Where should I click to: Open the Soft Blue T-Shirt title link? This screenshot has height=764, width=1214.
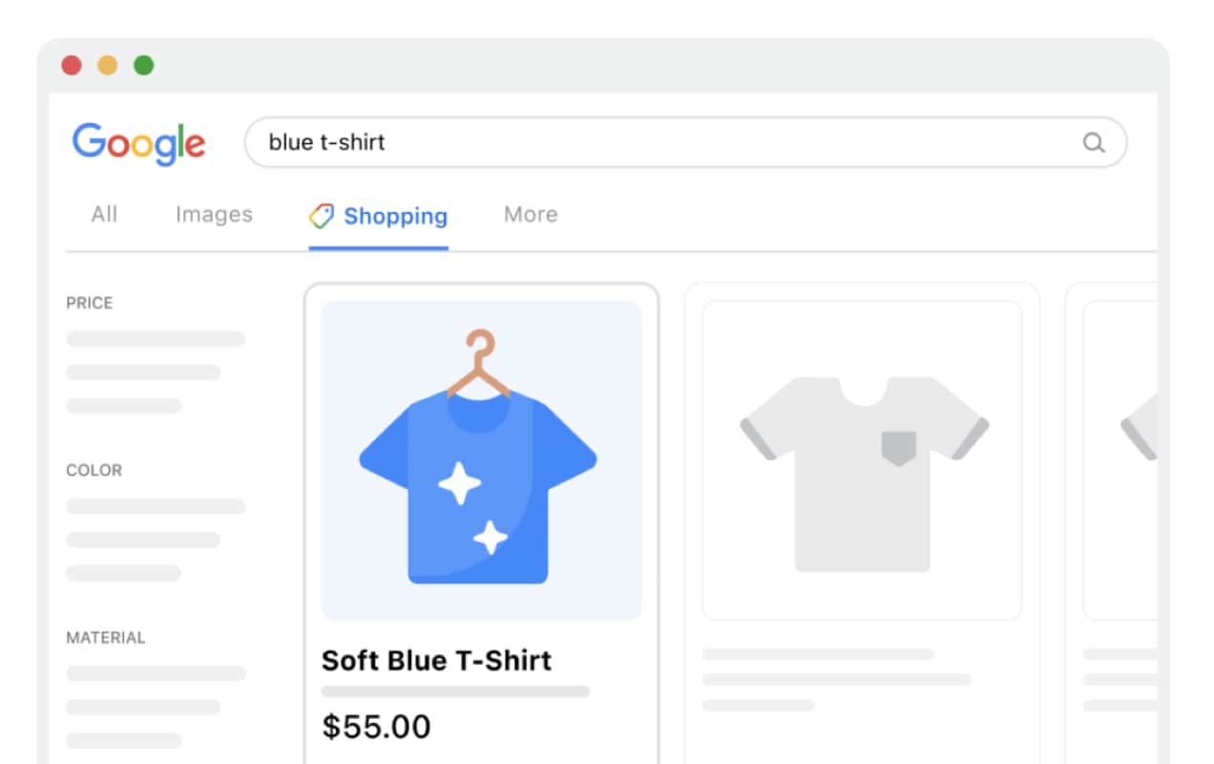coord(436,661)
